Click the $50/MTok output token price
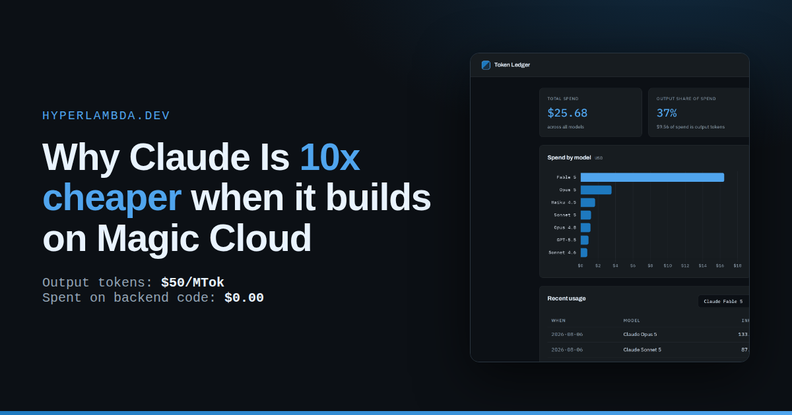792x415 pixels. (193, 283)
